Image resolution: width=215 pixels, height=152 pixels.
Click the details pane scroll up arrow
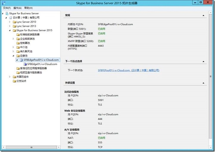coord(211,12)
